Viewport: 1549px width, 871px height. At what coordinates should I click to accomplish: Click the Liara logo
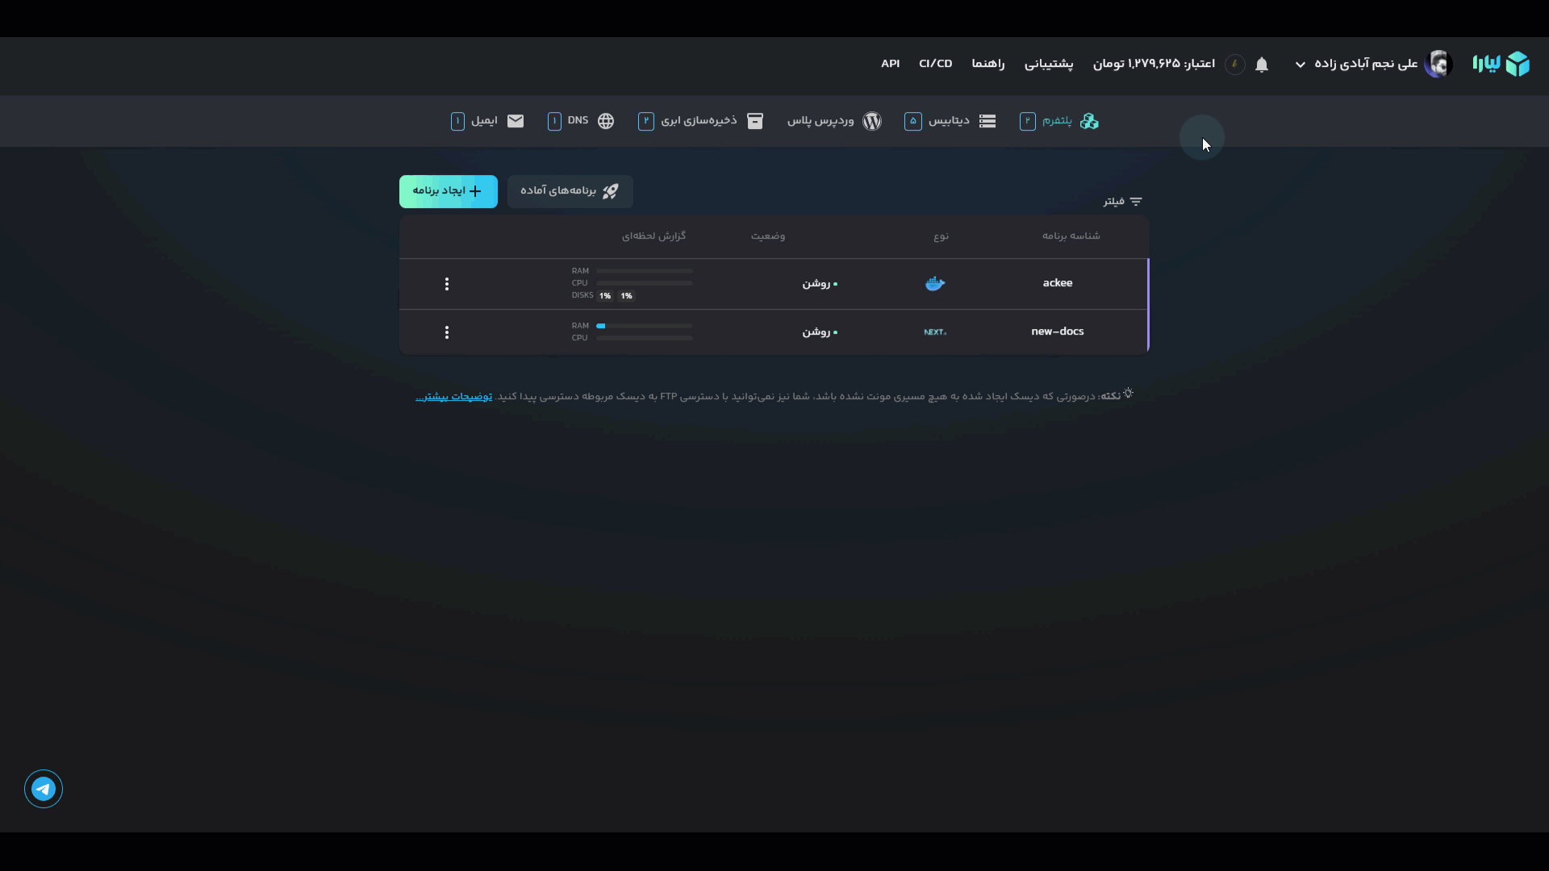(1501, 64)
